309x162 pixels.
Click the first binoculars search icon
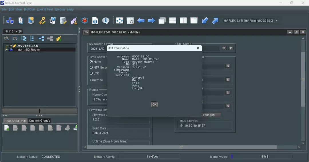coord(7,38)
